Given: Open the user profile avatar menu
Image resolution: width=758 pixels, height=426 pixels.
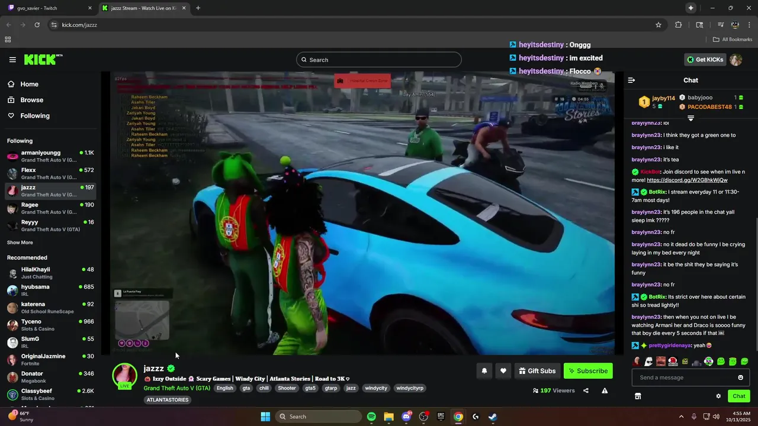Looking at the screenshot, I should pos(735,60).
